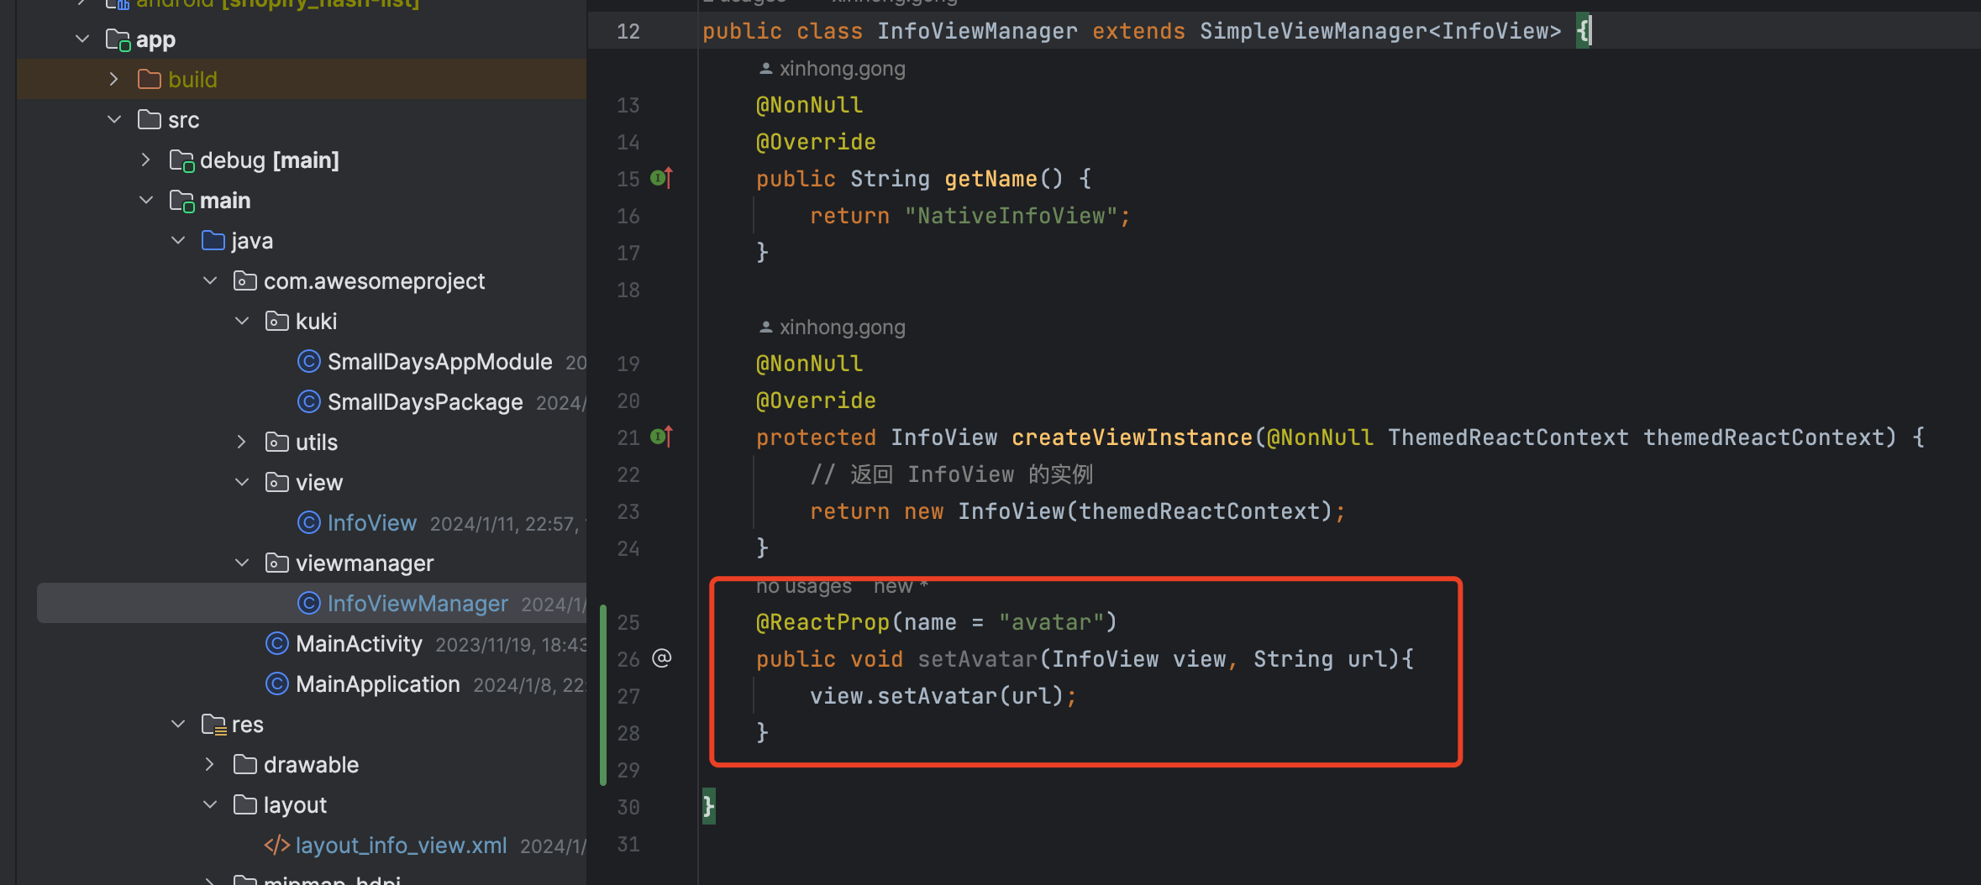The height and width of the screenshot is (885, 1981).
Task: Select InfoViewManager in the project tree
Action: 418,604
